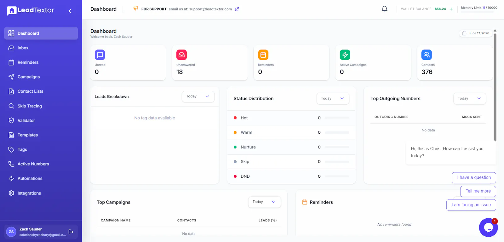
Task: Click the orange Reminders card icon
Action: coord(263,55)
